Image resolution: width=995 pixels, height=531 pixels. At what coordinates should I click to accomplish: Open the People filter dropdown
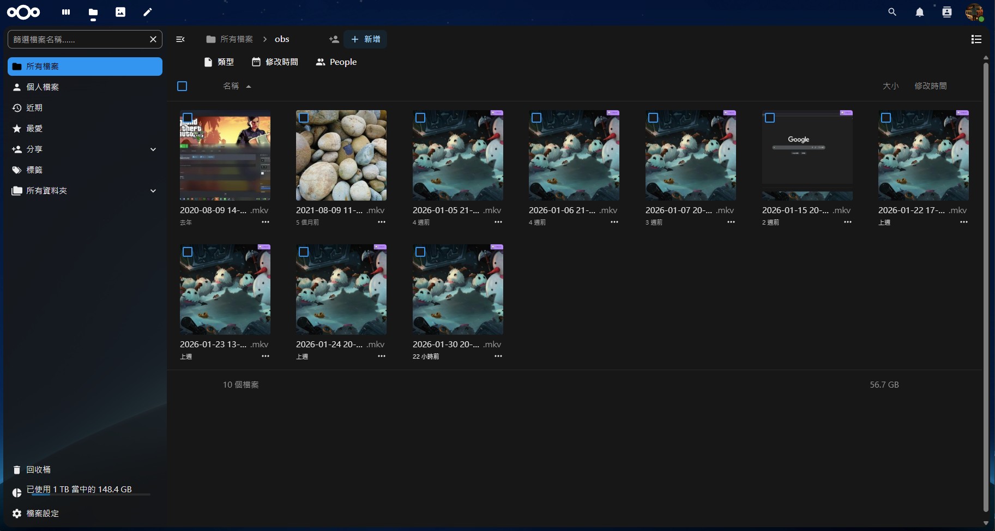336,62
